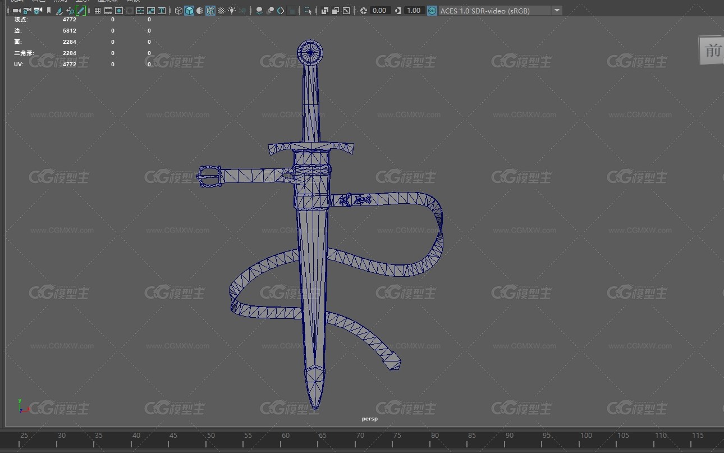Click the dropdown arrow beside ACES transform

(x=556, y=11)
